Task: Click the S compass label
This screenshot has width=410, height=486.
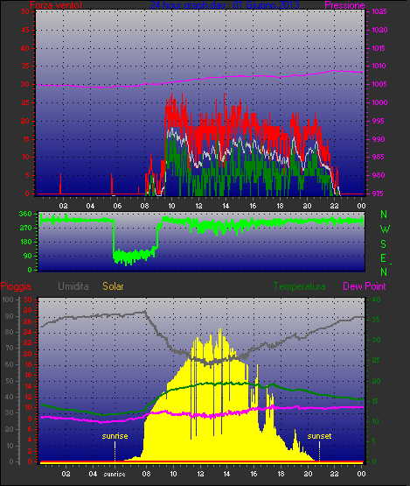Action: (384, 244)
